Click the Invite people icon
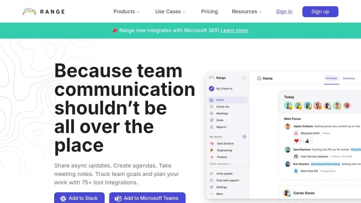361x203 pixels. (x=212, y=174)
